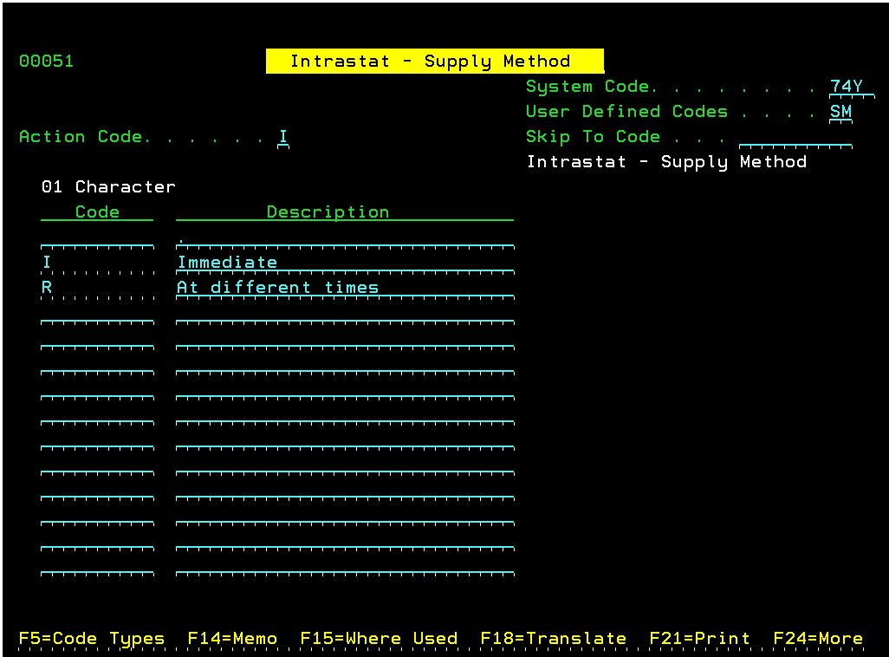Open F14=Memo function
Image resolution: width=889 pixels, height=657 pixels.
(232, 638)
